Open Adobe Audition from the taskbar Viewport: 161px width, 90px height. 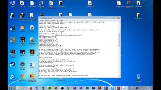[x=87, y=88]
